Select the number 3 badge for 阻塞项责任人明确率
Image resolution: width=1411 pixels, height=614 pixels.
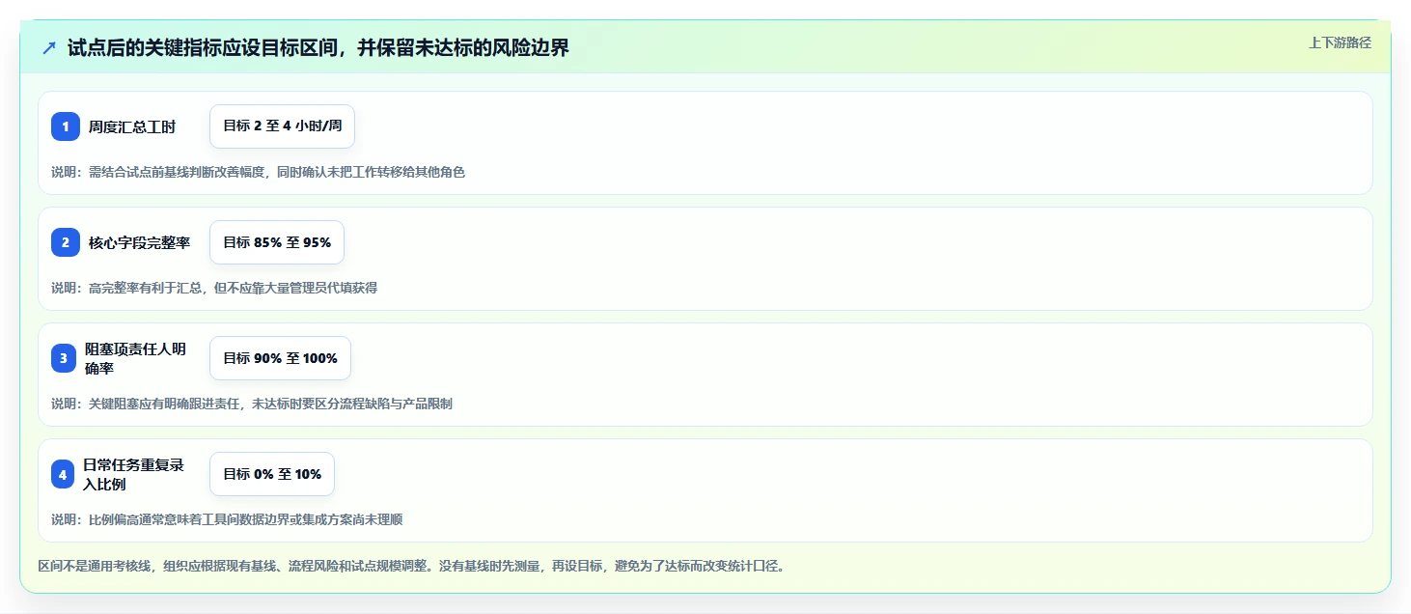click(x=66, y=358)
